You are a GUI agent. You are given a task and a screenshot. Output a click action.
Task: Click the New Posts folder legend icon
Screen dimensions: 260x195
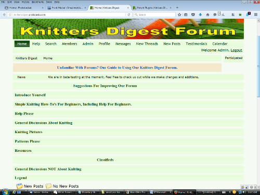point(19,186)
